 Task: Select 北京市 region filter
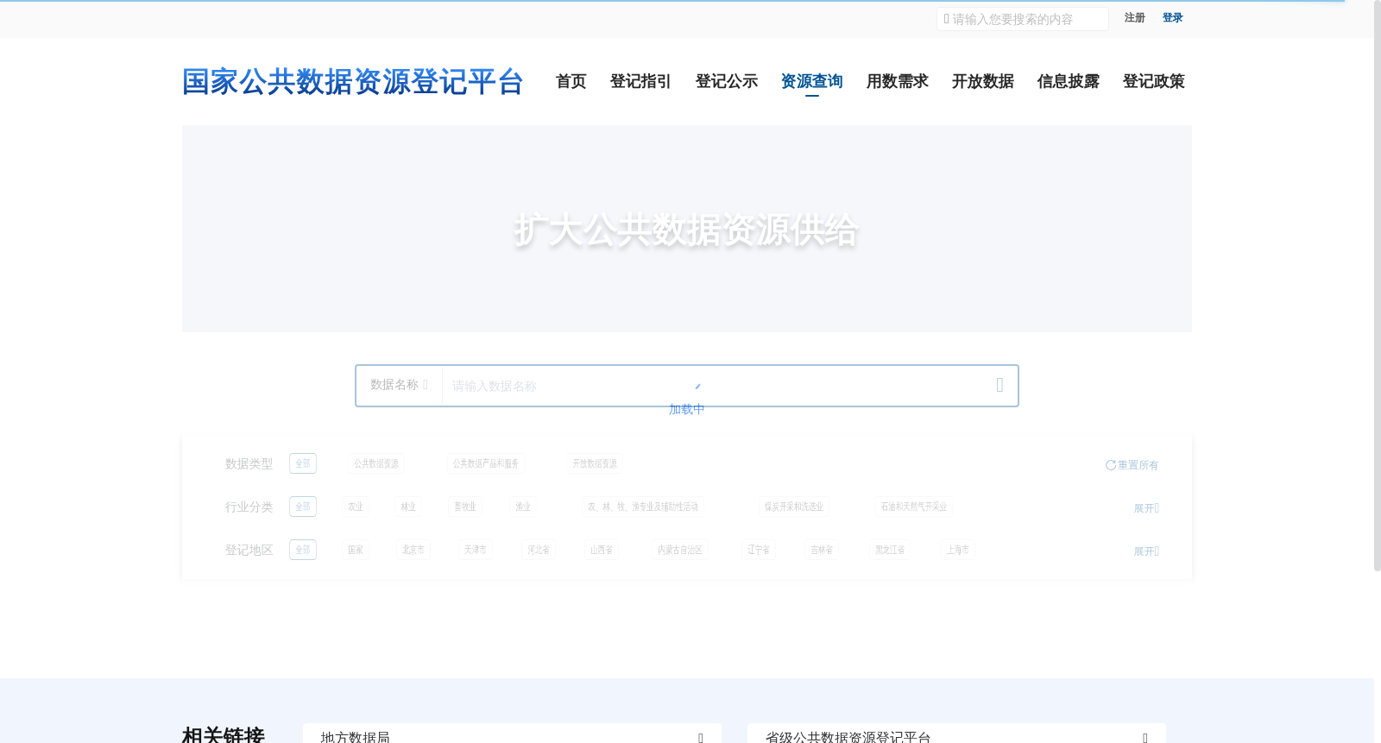[413, 550]
